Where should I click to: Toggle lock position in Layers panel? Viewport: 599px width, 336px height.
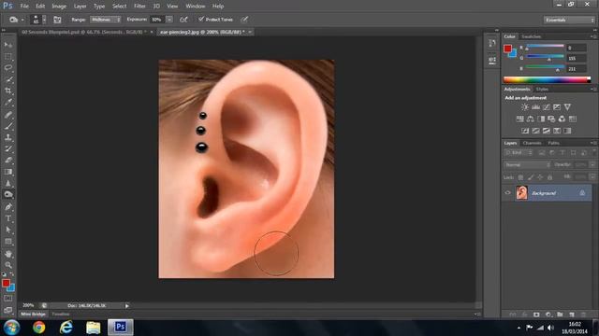point(540,177)
